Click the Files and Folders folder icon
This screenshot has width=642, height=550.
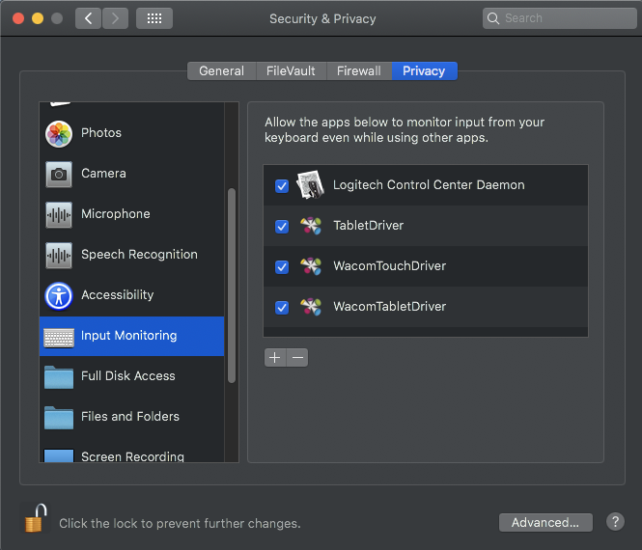pyautogui.click(x=59, y=418)
